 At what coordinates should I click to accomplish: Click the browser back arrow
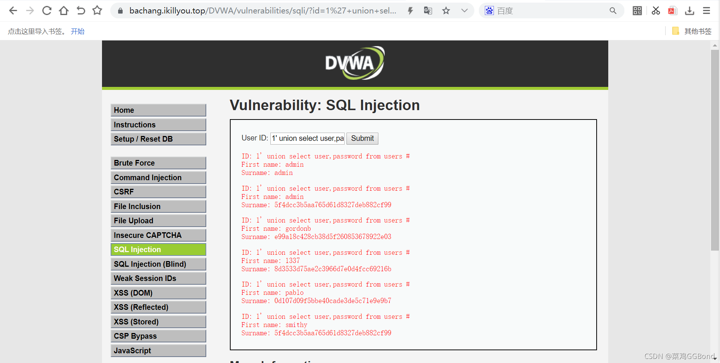coord(13,10)
